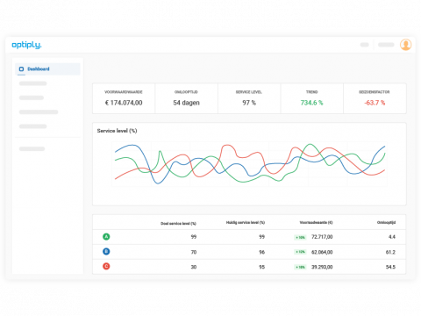
Task: Click the turnover time 54.5 cell
Action: [390, 267]
